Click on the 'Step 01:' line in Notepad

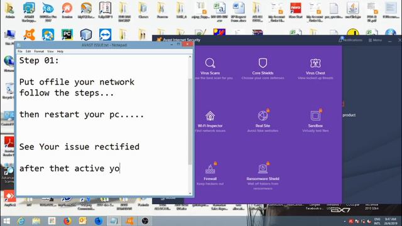39,61
